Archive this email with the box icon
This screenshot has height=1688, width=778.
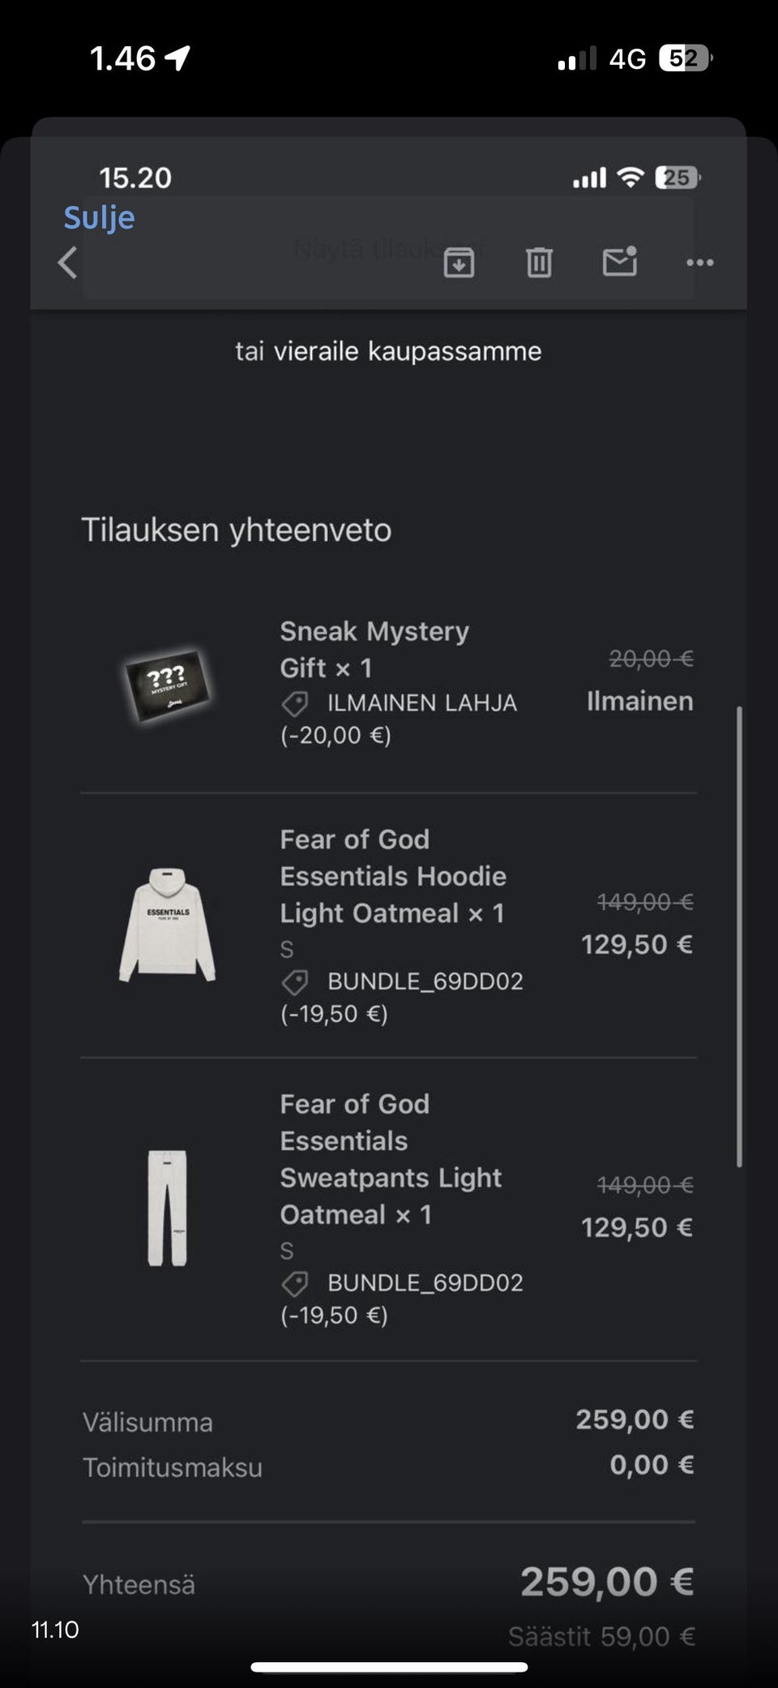(459, 263)
